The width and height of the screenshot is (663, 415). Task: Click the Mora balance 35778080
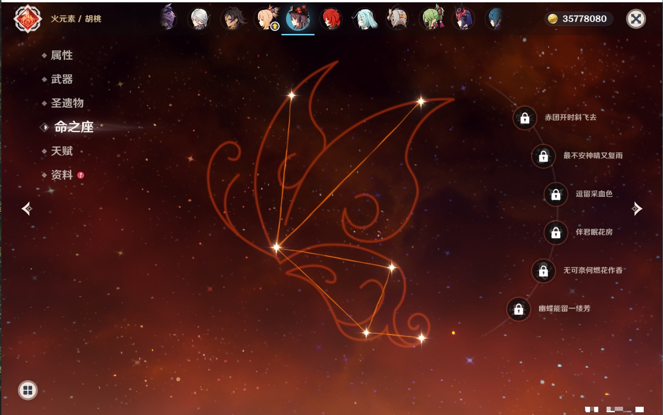click(x=584, y=19)
